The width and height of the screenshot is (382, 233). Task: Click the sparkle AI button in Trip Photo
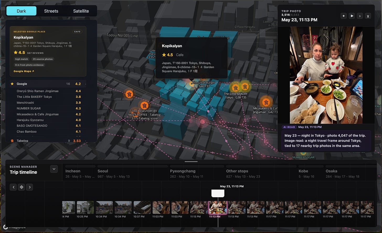pos(344,16)
